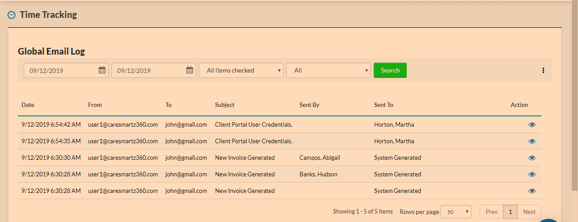578x222 pixels.
Task: Select the Banks, Hudson cell
Action: (318, 174)
